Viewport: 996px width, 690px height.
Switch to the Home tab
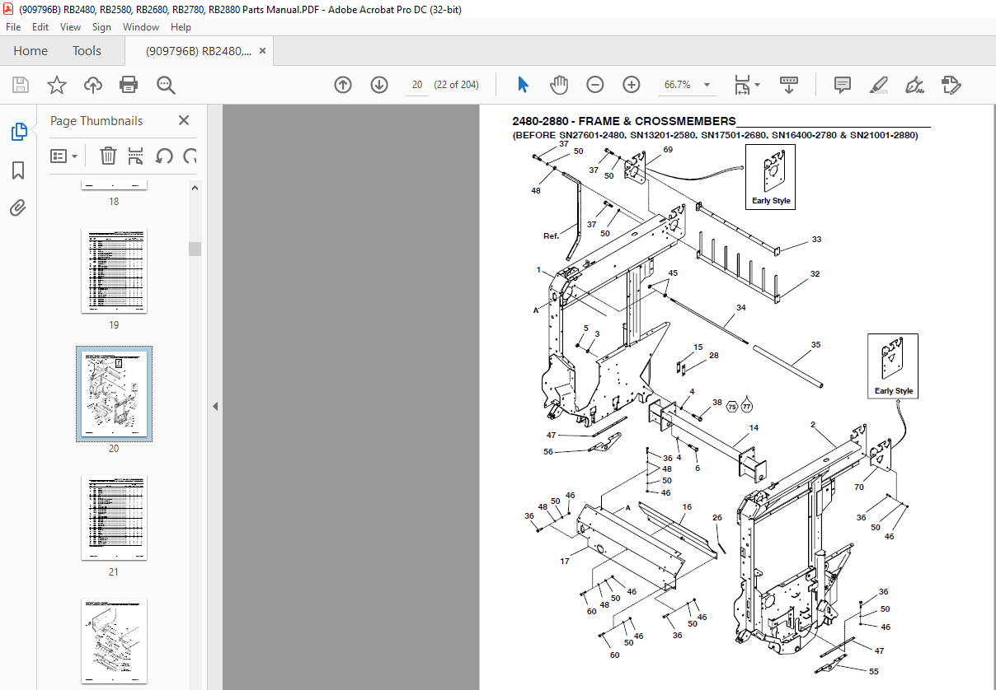click(31, 51)
